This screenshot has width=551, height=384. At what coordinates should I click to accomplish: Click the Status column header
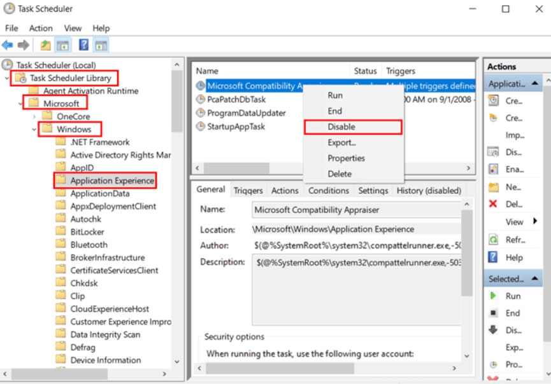(x=365, y=71)
